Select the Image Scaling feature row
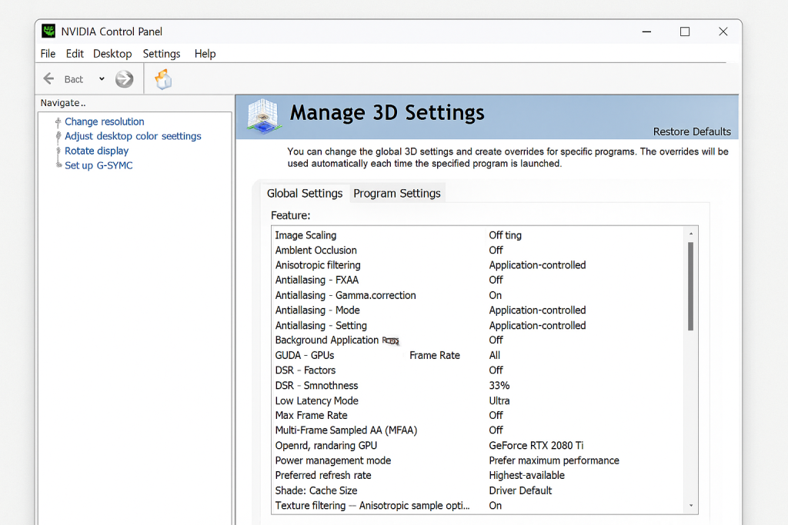788x525 pixels. tap(477, 235)
